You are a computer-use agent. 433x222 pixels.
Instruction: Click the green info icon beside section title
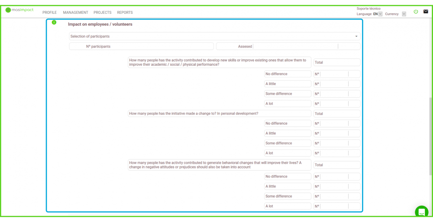pos(54,22)
